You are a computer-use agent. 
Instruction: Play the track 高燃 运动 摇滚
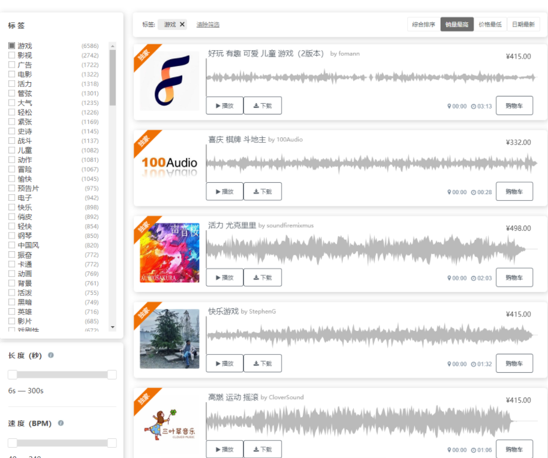point(224,449)
